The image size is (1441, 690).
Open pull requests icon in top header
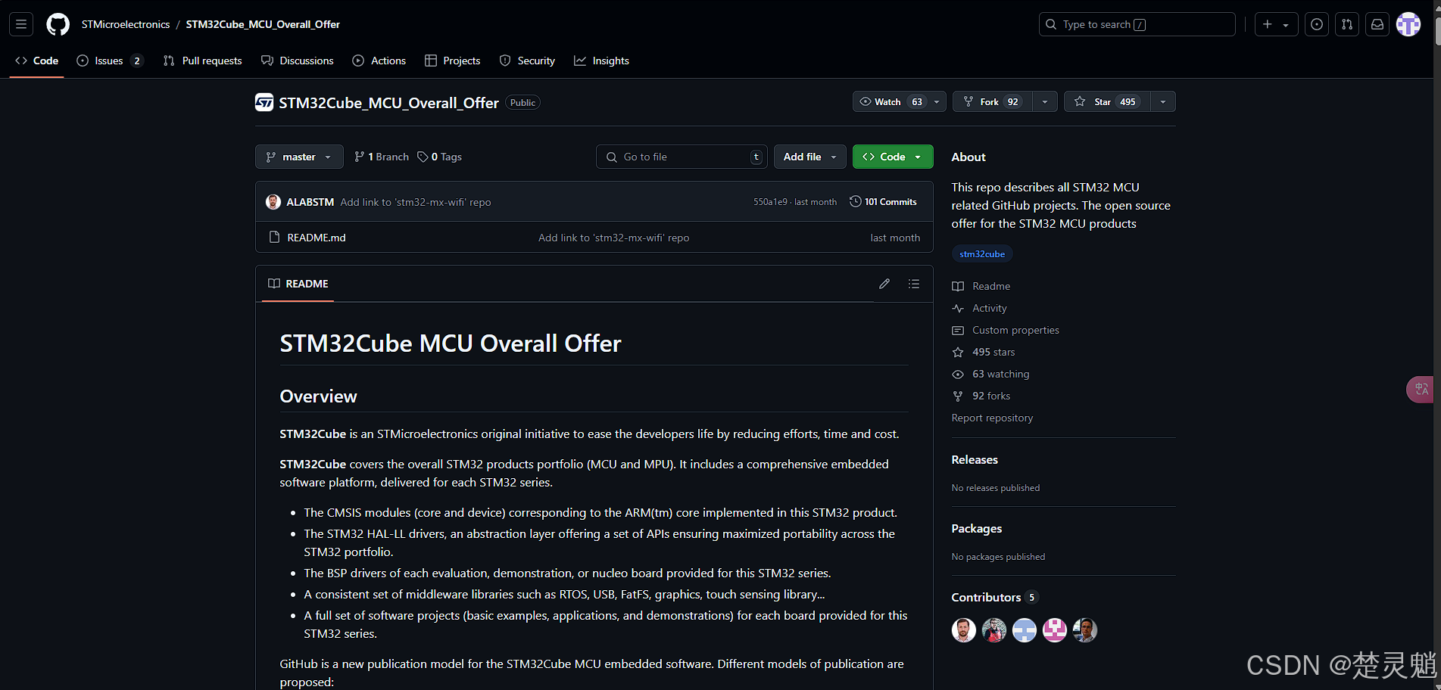(x=1347, y=24)
